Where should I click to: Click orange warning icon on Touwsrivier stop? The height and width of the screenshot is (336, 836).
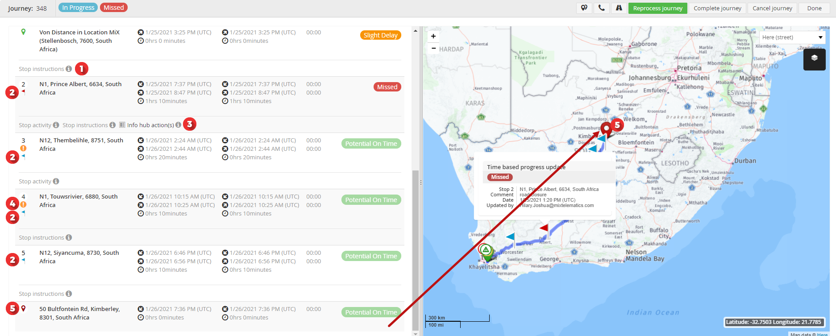[x=23, y=204]
